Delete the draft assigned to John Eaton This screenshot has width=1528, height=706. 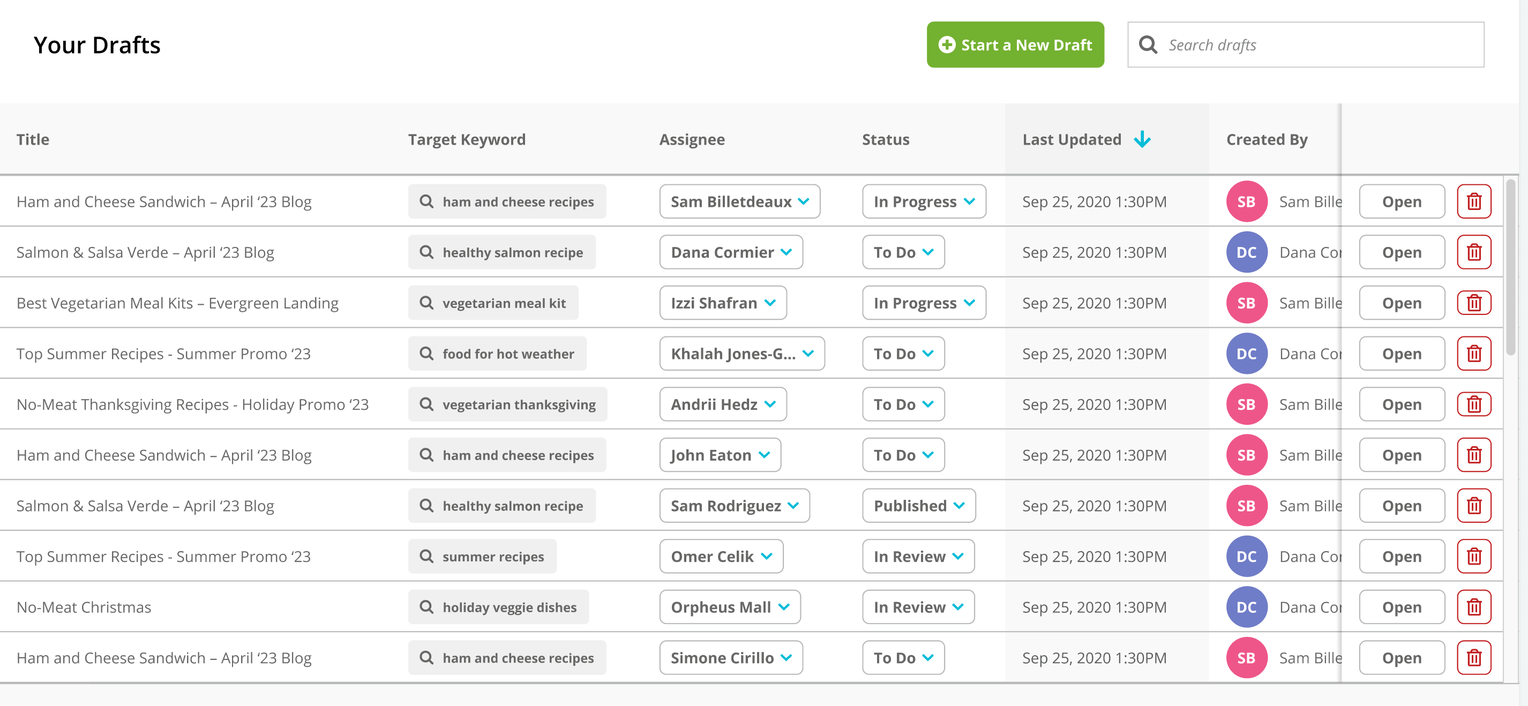tap(1474, 455)
